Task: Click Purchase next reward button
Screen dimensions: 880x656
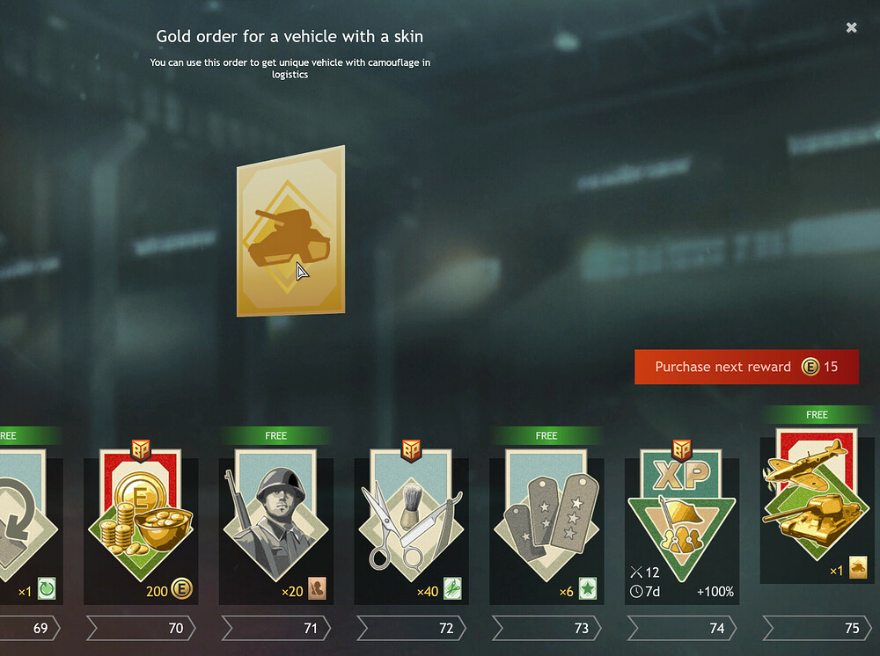Action: (746, 367)
